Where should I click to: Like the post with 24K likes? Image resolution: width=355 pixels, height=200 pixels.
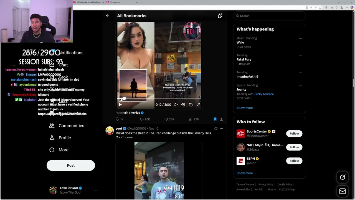click(x=169, y=119)
